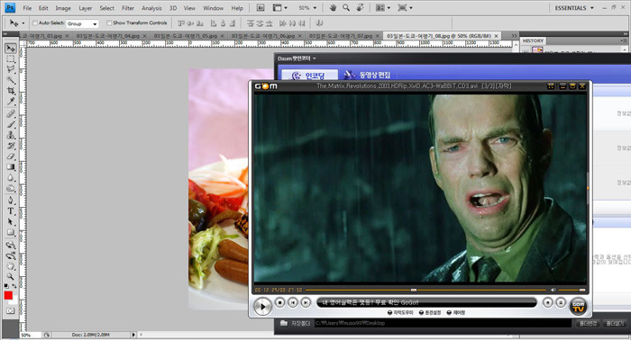
Task: Select the Zoom tool in the toolbox
Action: tap(11, 276)
